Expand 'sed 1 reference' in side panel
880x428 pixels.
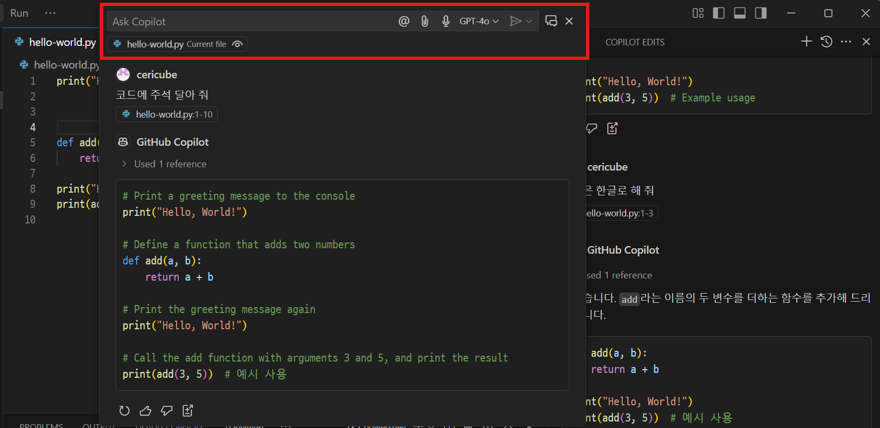tap(620, 275)
